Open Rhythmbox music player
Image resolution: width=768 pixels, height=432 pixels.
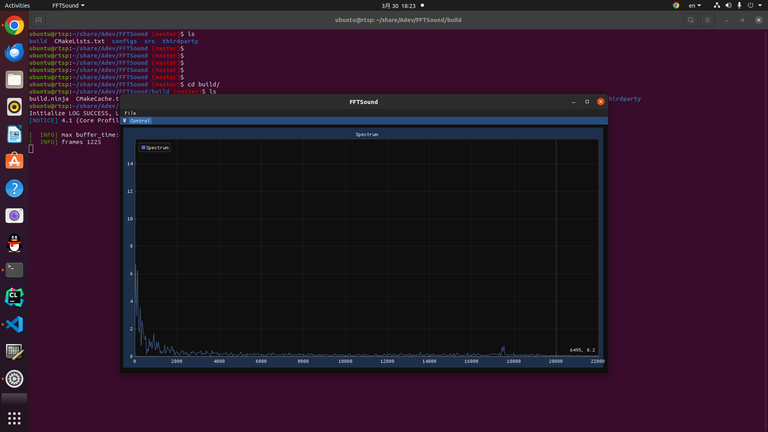14,107
